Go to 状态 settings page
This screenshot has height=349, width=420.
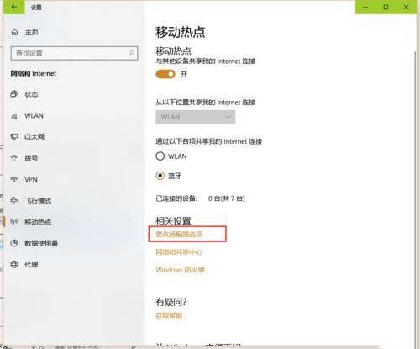(x=31, y=94)
